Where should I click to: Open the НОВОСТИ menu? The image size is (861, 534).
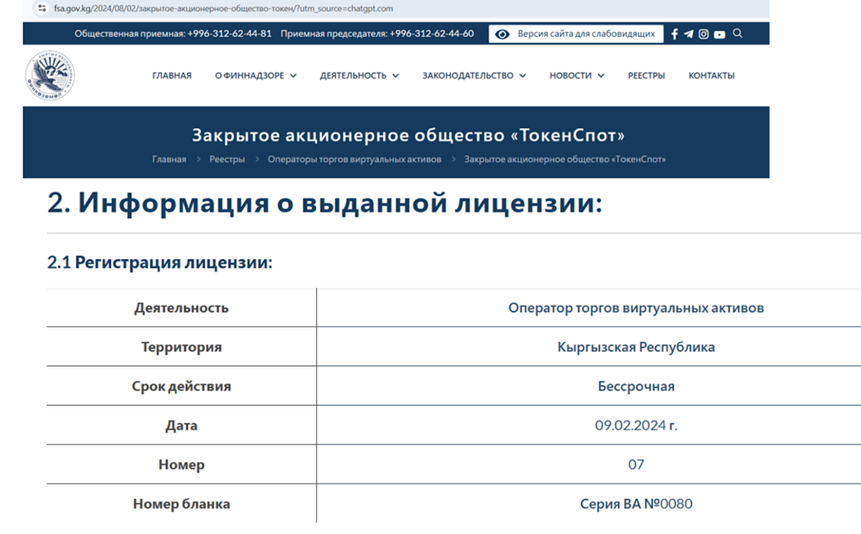point(570,76)
